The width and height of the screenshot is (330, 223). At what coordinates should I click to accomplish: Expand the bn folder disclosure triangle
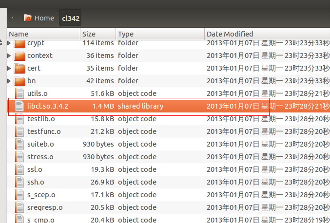pyautogui.click(x=9, y=81)
